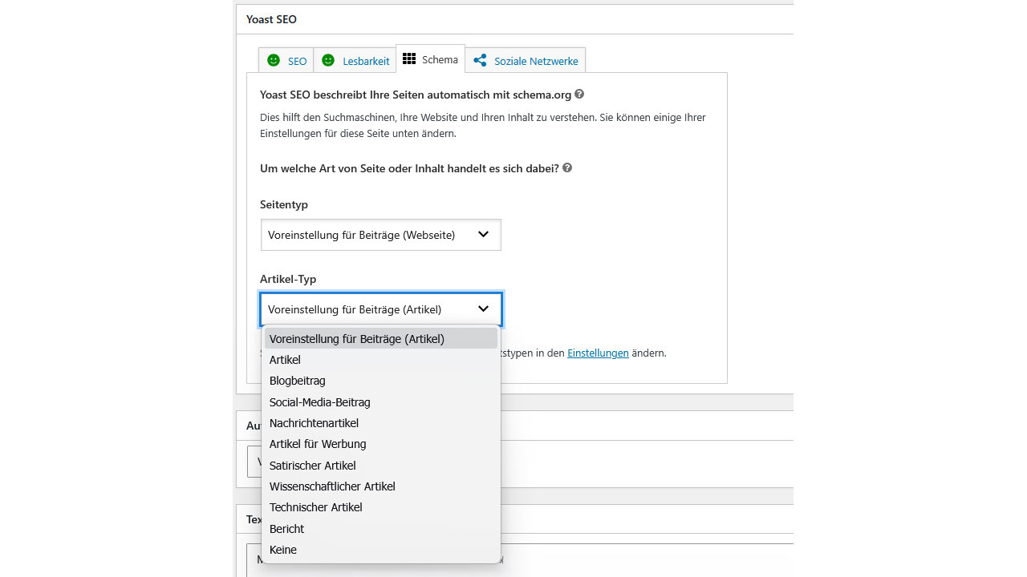Pick 'Social-Media-Beitrag' option
The height and width of the screenshot is (577, 1027).
pyautogui.click(x=381, y=402)
